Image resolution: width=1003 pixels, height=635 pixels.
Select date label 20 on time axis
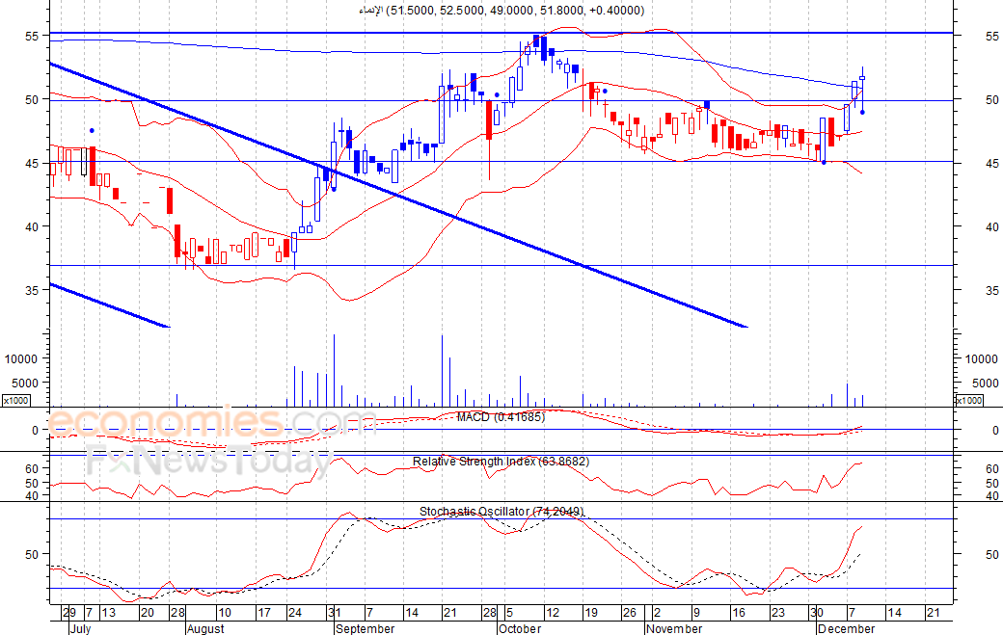(148, 613)
